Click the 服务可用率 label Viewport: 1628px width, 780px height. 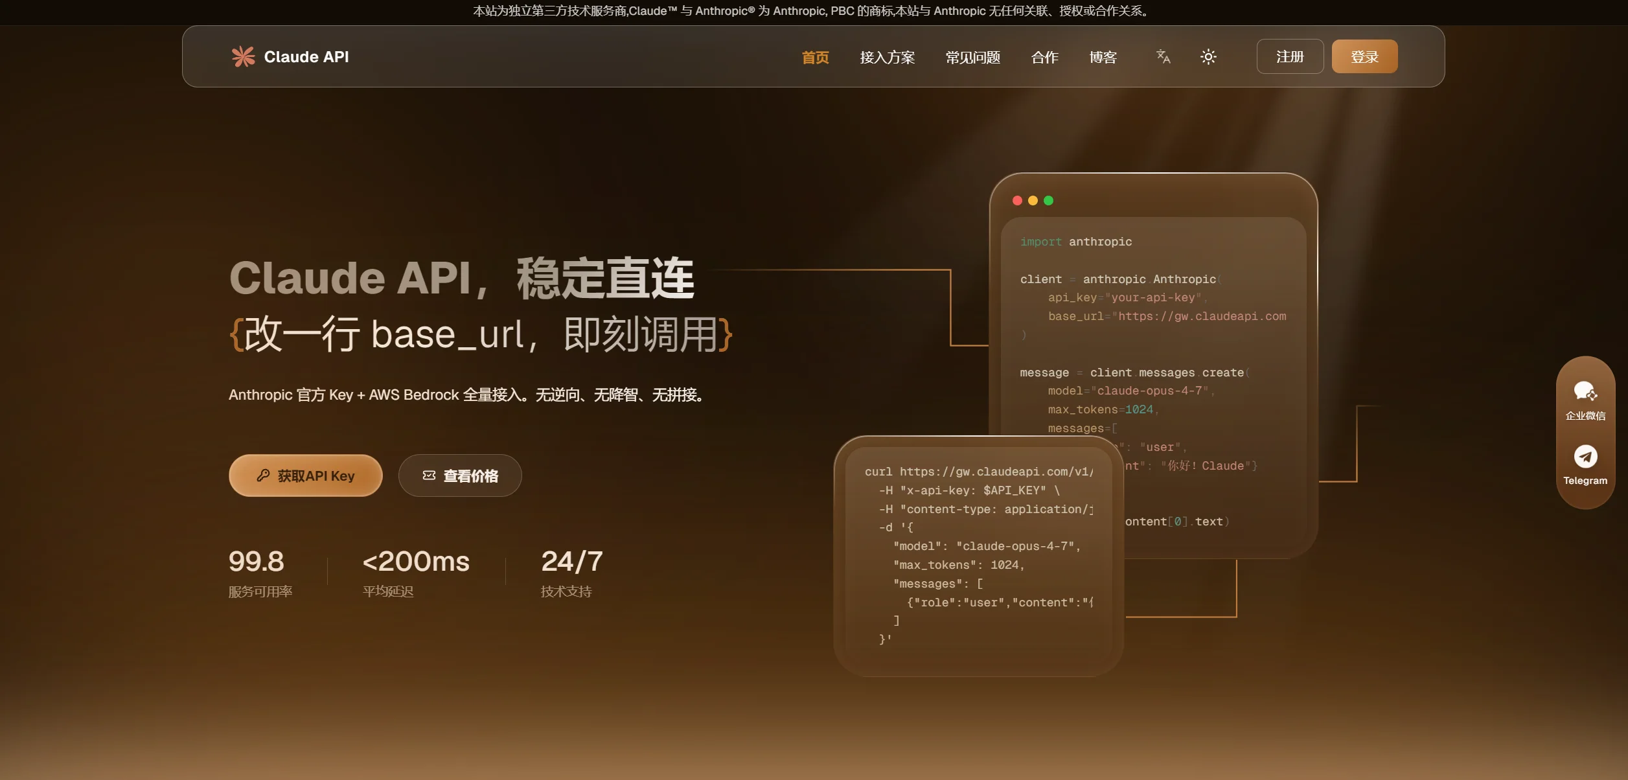tap(260, 591)
